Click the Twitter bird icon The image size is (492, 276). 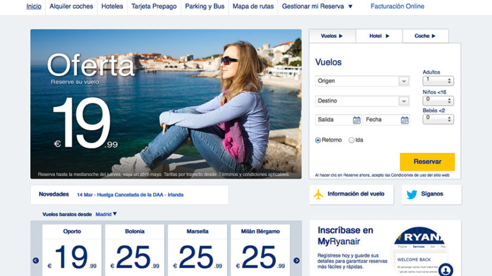[412, 194]
